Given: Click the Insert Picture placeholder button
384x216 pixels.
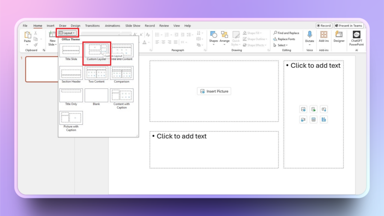Looking at the screenshot, I should (x=214, y=91).
